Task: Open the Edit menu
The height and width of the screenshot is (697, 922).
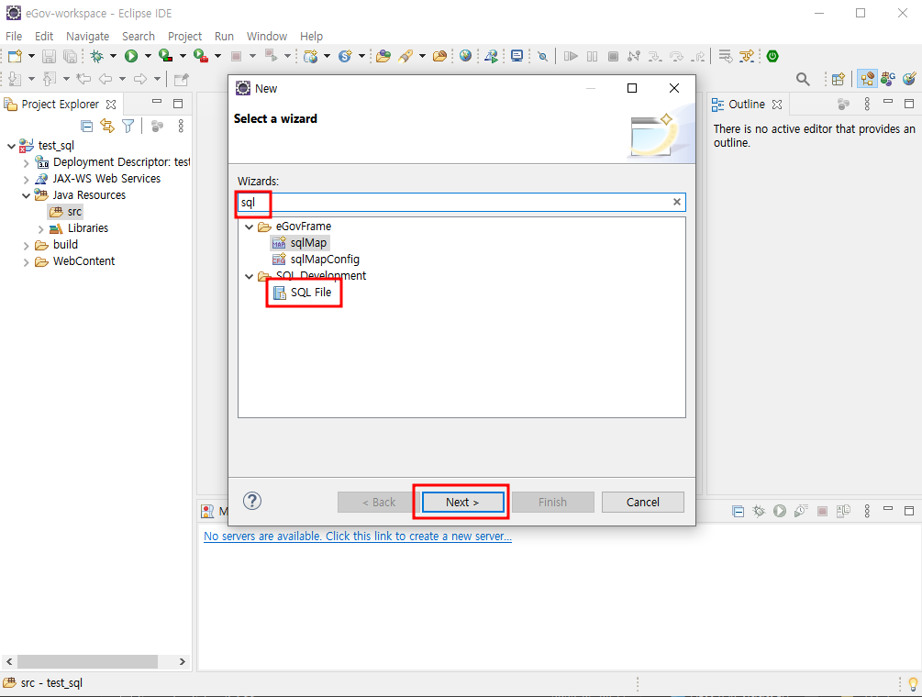Action: pyautogui.click(x=44, y=36)
